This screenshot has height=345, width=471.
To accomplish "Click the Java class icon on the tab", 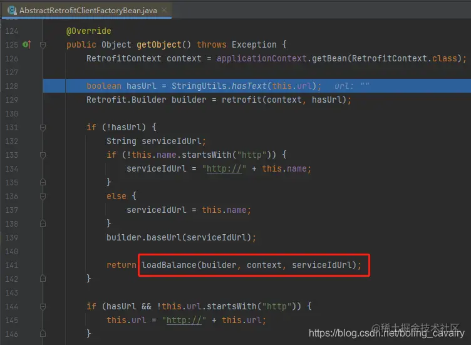I will (13, 11).
